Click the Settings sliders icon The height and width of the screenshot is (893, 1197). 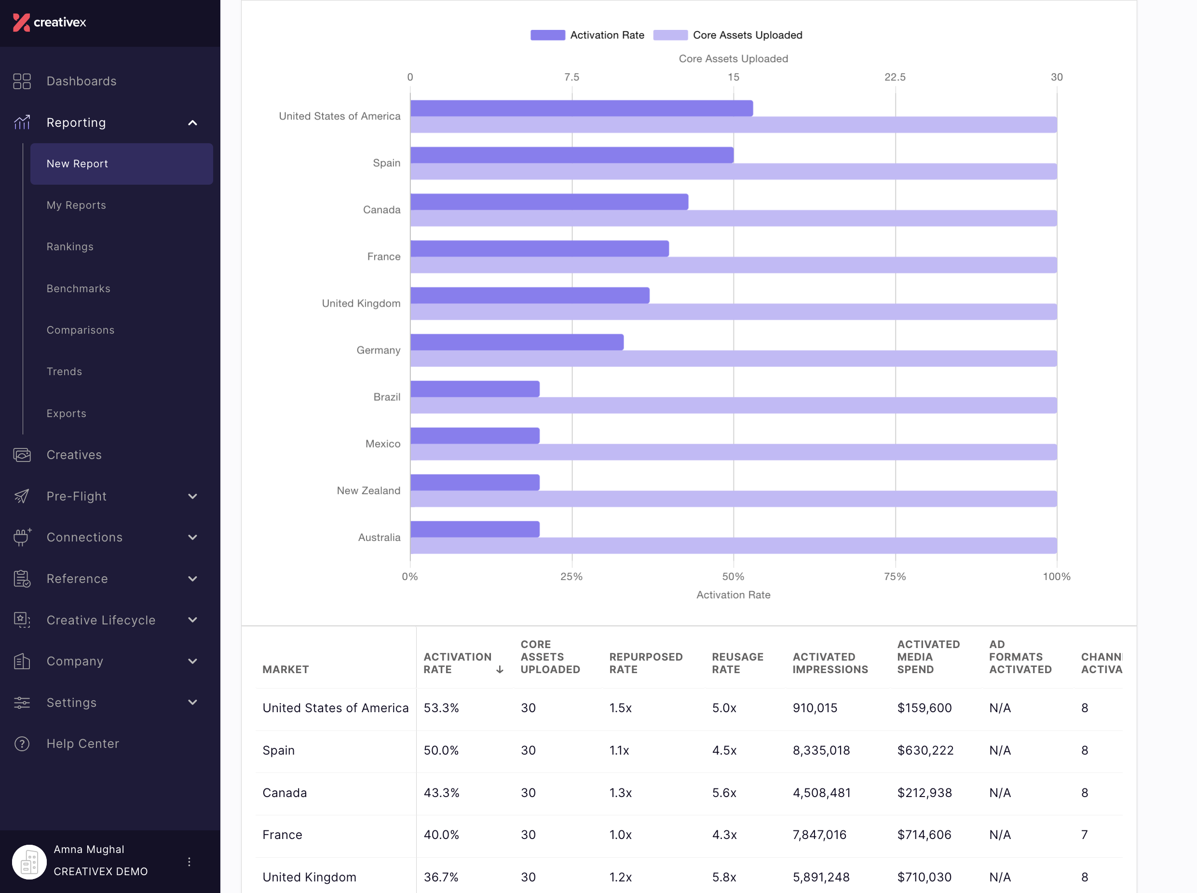coord(22,703)
